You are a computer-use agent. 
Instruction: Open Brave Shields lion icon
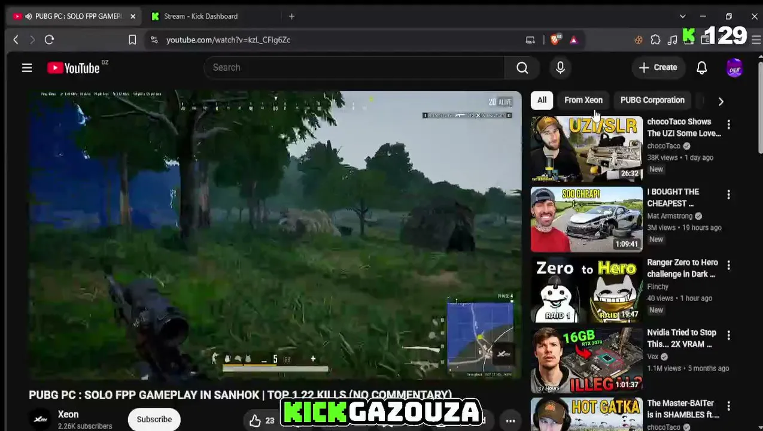pyautogui.click(x=555, y=40)
